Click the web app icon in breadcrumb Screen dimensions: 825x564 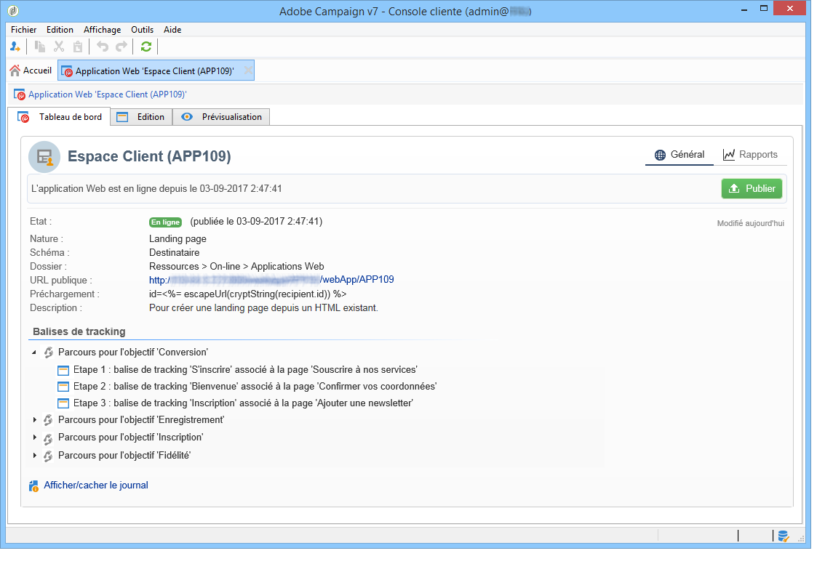tap(20, 94)
